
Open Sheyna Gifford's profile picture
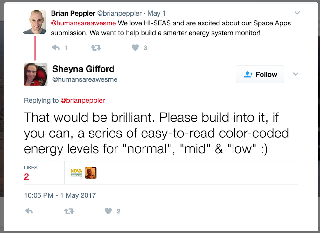click(x=36, y=74)
